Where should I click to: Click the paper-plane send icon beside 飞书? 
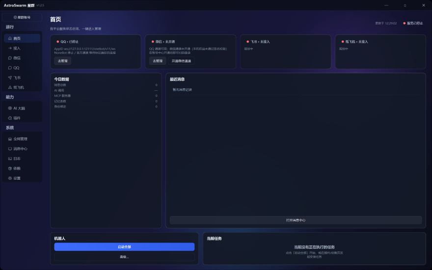(x=10, y=78)
